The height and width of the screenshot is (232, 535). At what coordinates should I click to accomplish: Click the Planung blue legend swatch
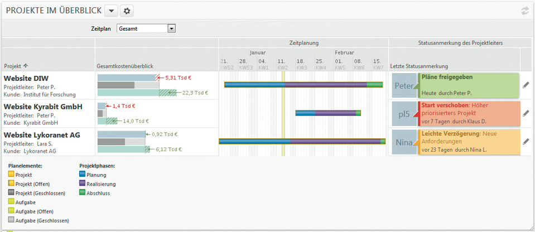pos(83,175)
